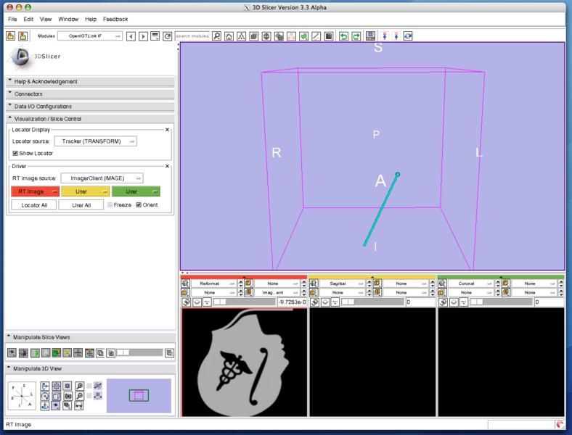Click the yellow slice offset slider
The width and height of the screenshot is (572, 435).
pyautogui.click(x=373, y=302)
